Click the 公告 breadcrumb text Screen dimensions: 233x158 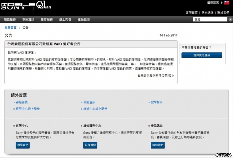[x=25, y=28]
